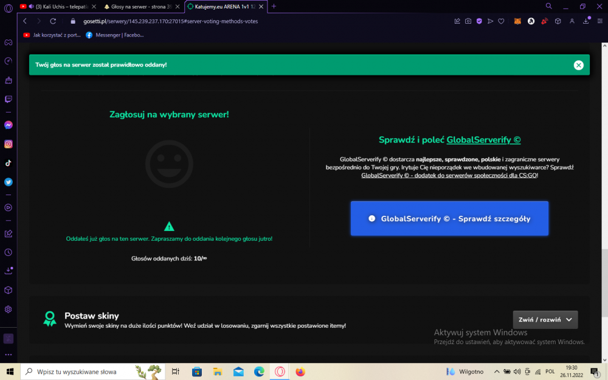Reload the current page
Viewport: 608px width, 380px height.
coord(53,21)
